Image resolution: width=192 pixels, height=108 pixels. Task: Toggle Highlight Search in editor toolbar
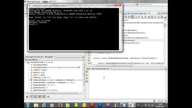pos(132,17)
